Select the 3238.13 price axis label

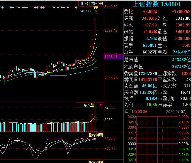[111, 31]
